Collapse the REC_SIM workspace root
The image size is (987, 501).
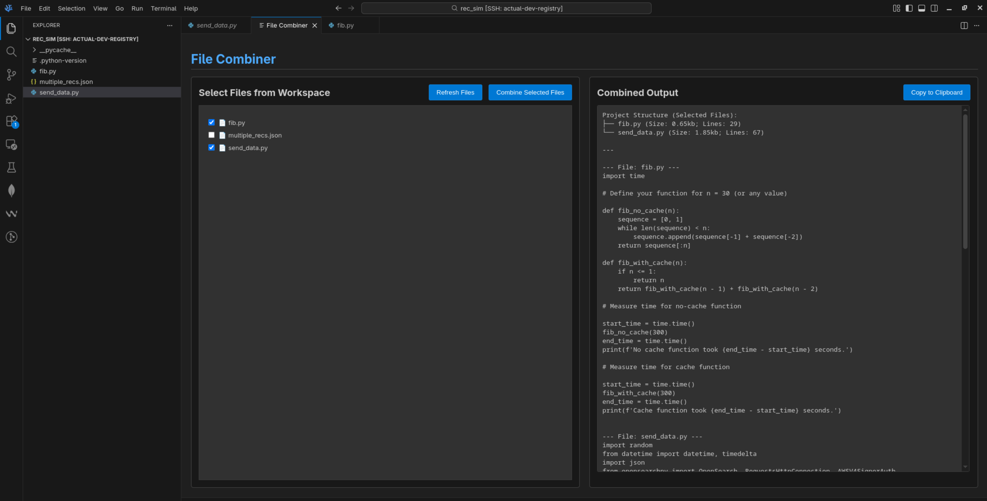click(28, 39)
